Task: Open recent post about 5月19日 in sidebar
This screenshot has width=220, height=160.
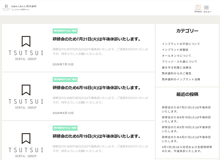Action: pos(186,129)
